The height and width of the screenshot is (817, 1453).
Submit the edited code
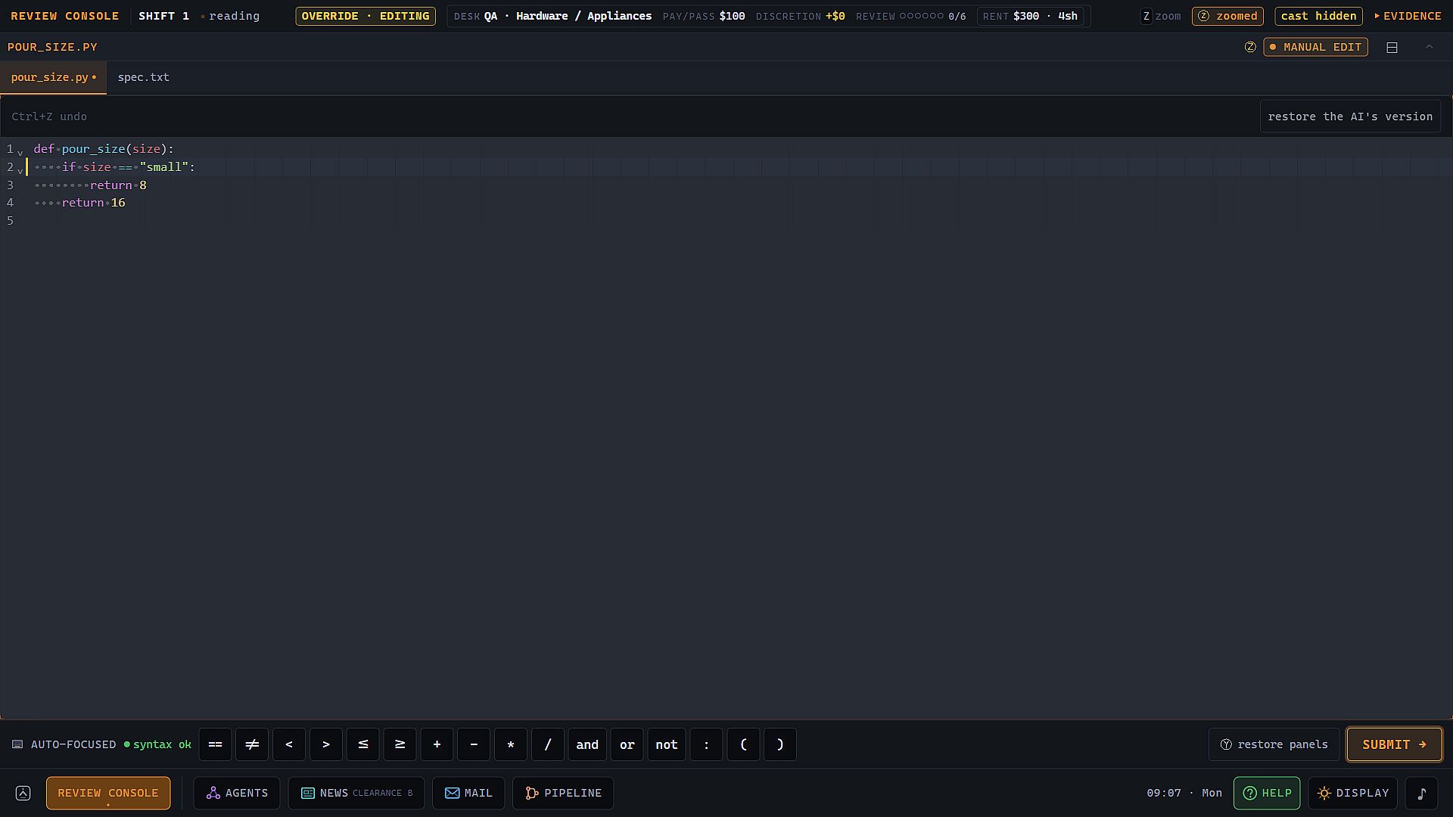(x=1394, y=744)
